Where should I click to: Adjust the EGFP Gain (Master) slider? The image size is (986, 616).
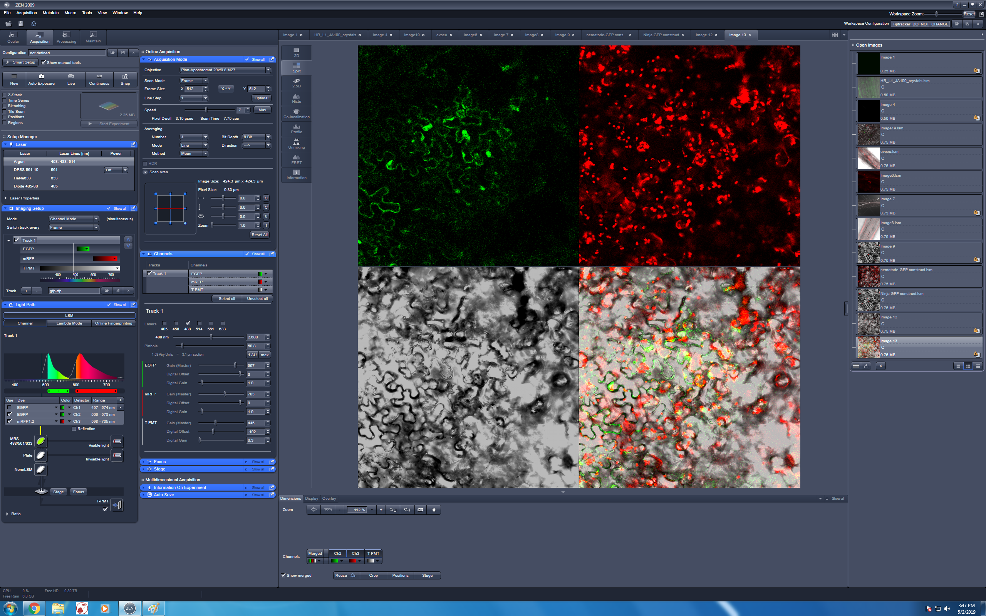[x=235, y=365]
